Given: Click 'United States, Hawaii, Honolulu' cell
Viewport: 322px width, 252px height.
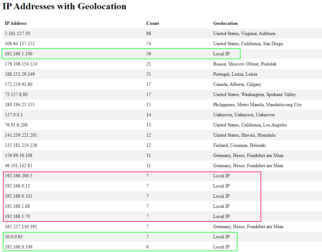Looking at the screenshot, I should 244,135.
